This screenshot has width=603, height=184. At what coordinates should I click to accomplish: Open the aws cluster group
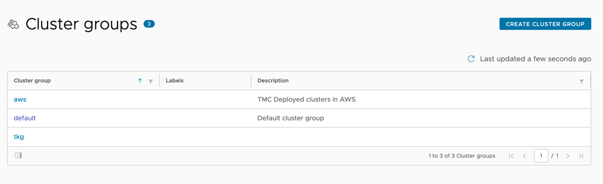click(x=20, y=100)
